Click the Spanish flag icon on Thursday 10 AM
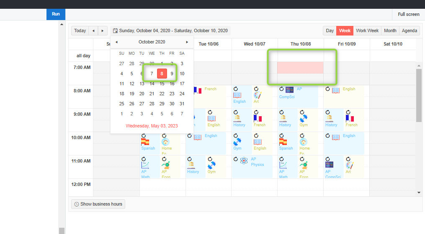The height and width of the screenshot is (234, 425). coord(283,142)
